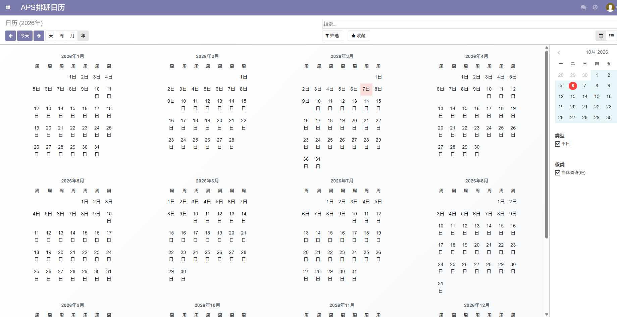Open the activities clock icon
Image resolution: width=617 pixels, height=317 pixels.
click(x=595, y=7)
